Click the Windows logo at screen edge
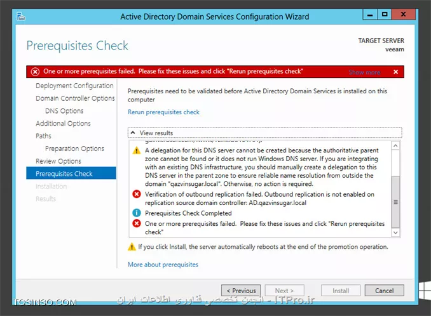The width and height of the screenshot is (431, 316). [425, 291]
